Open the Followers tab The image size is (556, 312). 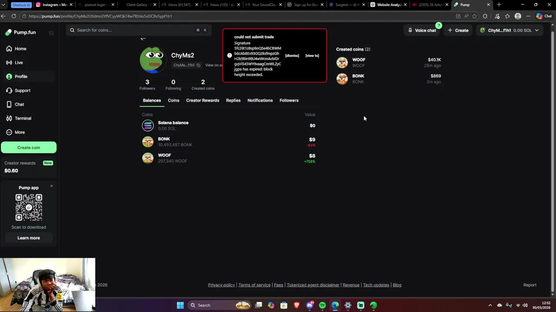pos(289,101)
